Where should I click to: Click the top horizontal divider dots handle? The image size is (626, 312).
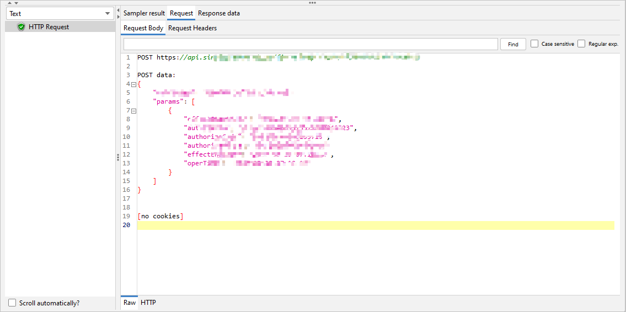(312, 3)
